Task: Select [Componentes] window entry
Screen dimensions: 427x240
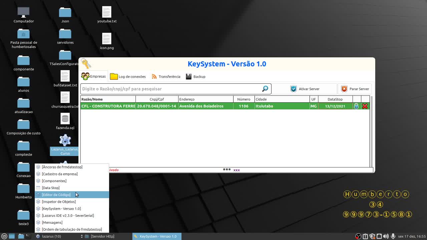Action: [72, 181]
